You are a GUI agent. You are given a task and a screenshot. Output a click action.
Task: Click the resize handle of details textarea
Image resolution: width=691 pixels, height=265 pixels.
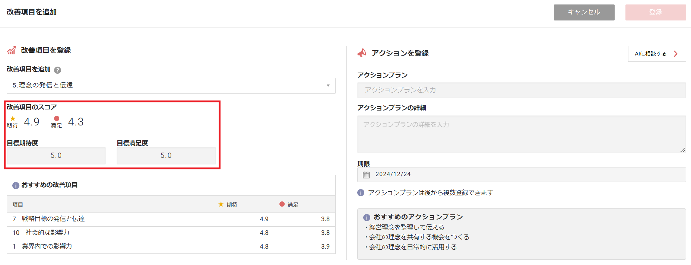[x=682, y=150]
